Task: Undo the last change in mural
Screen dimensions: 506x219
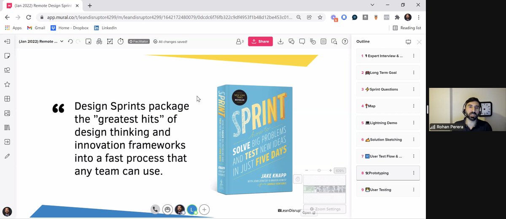Action: click(70, 41)
